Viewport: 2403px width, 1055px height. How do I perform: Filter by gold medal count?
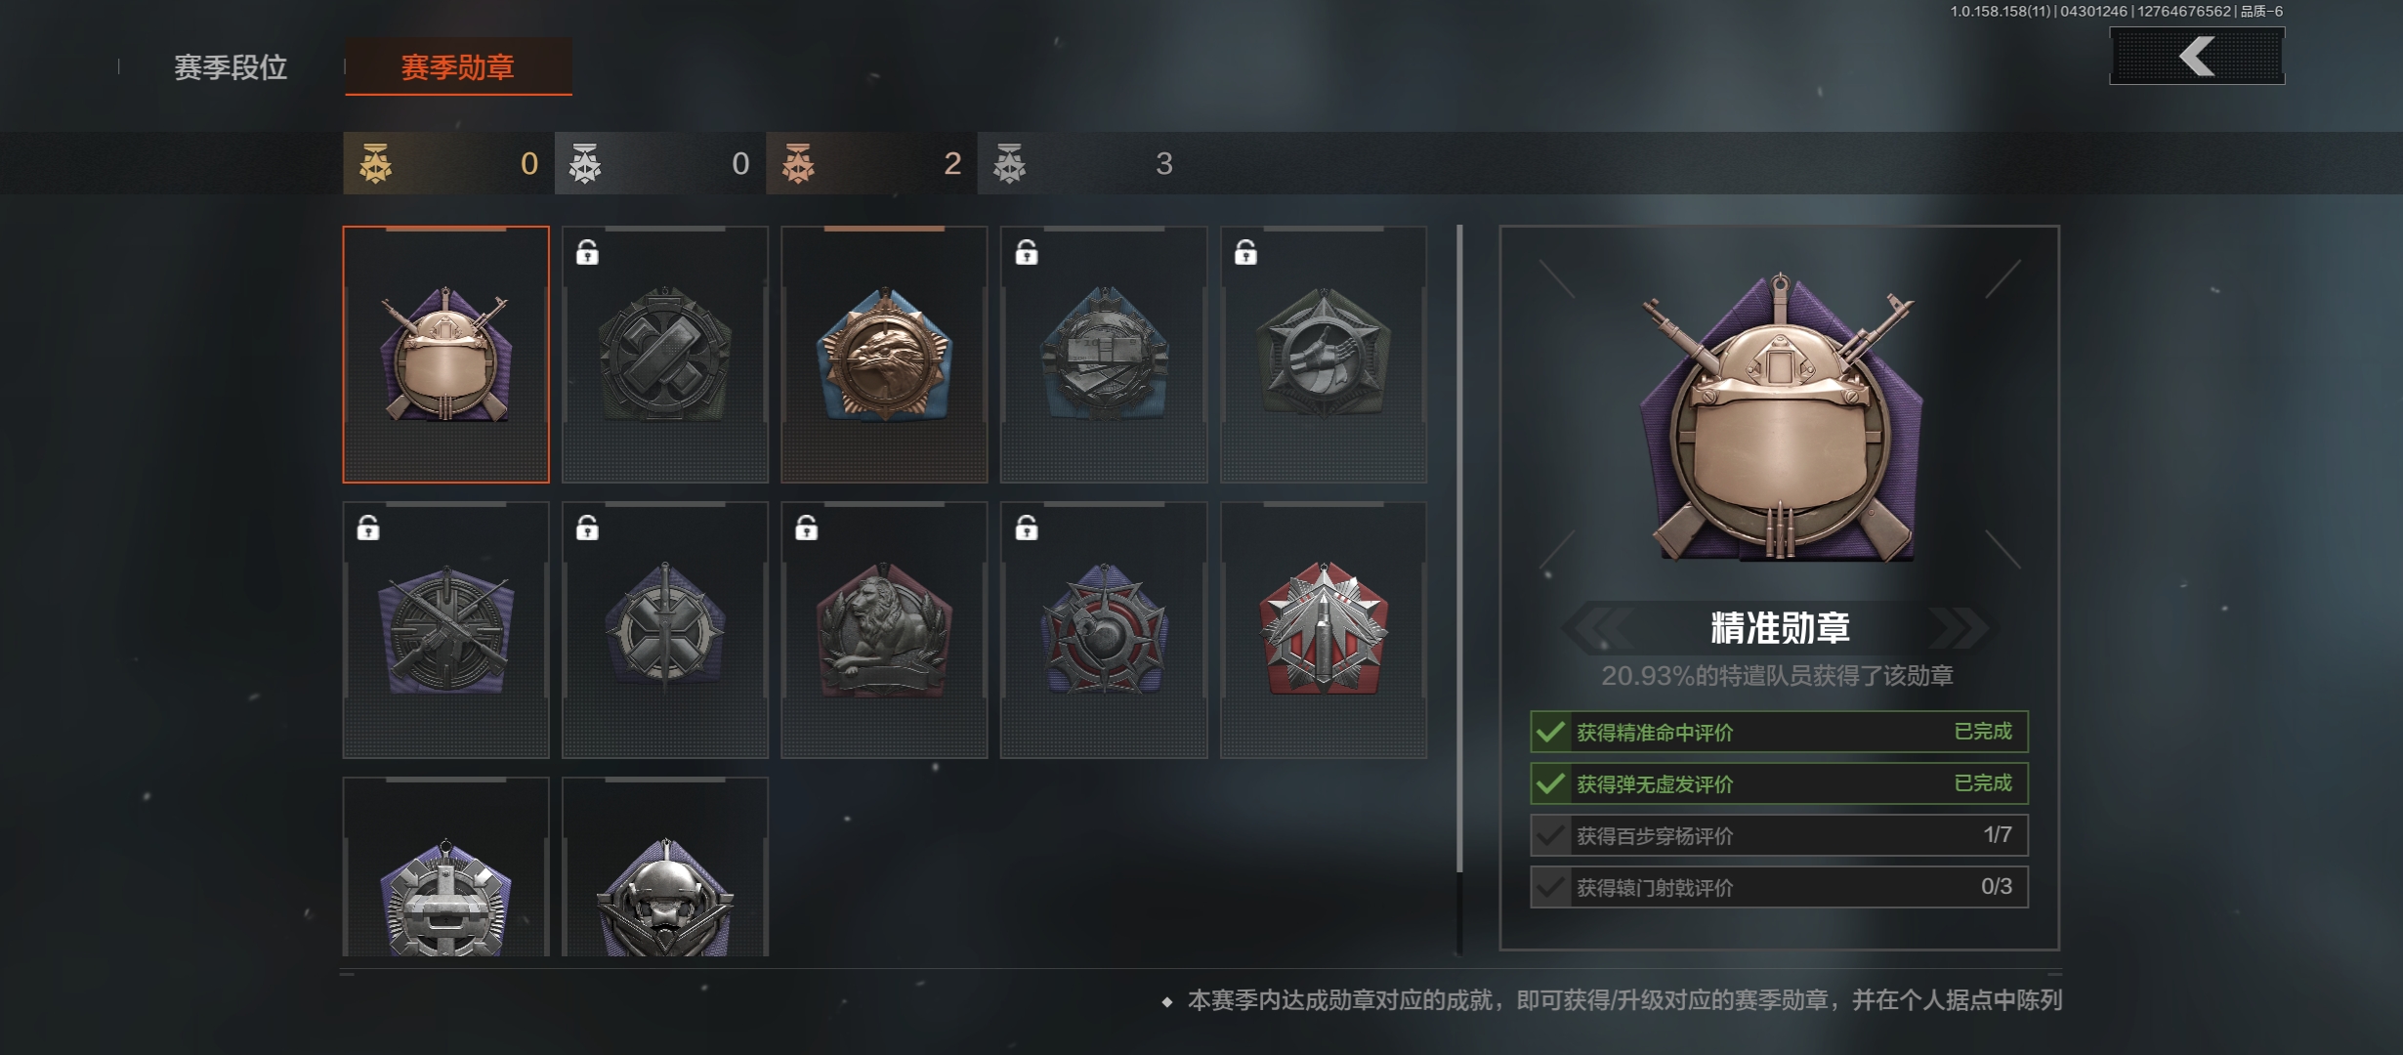click(x=448, y=163)
